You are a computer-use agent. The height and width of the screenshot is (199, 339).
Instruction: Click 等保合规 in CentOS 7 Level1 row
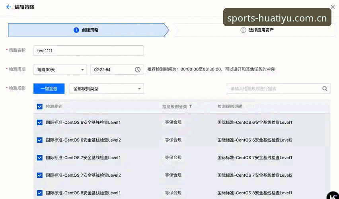pyautogui.click(x=173, y=158)
